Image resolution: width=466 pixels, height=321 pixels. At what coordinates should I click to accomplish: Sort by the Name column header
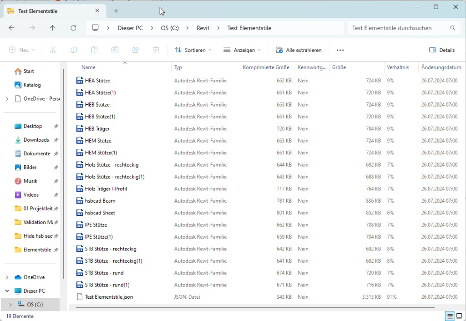point(88,67)
